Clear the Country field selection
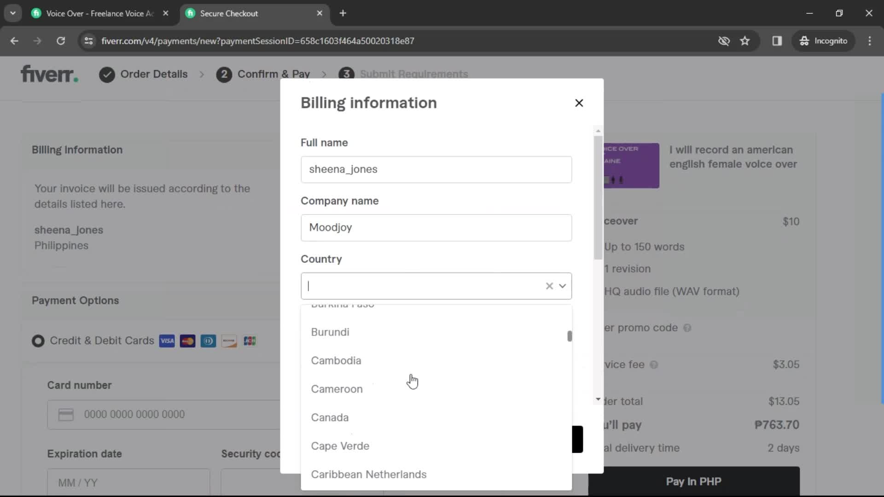Image resolution: width=884 pixels, height=497 pixels. click(549, 286)
